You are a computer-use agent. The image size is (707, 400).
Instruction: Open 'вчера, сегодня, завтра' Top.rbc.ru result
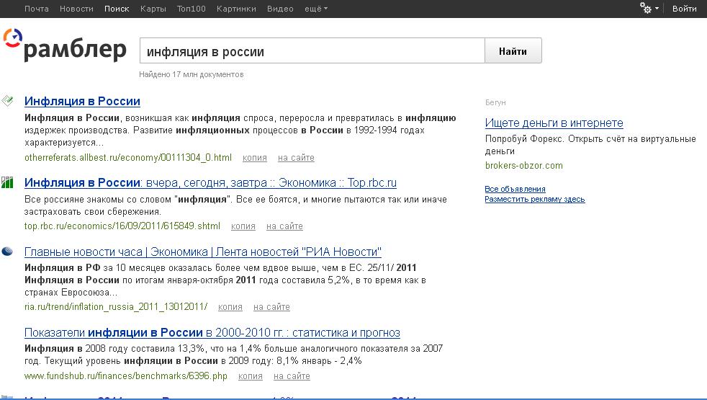coord(210,183)
